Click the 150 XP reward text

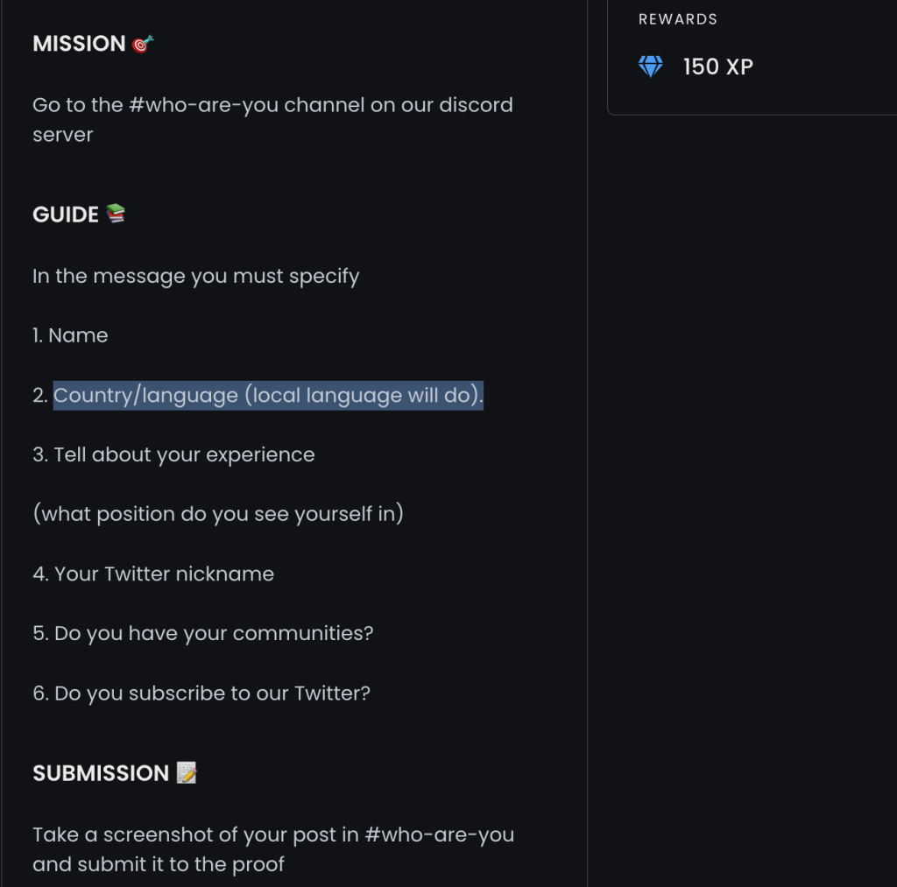(718, 67)
